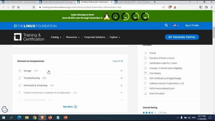Open the Brave wallet icon
Viewport: 215px width, 121px height.
[206, 7]
